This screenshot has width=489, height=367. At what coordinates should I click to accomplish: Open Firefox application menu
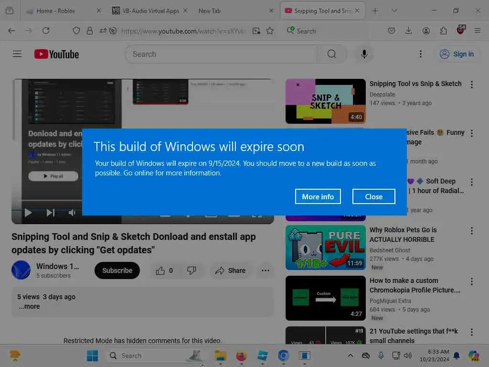point(478,31)
